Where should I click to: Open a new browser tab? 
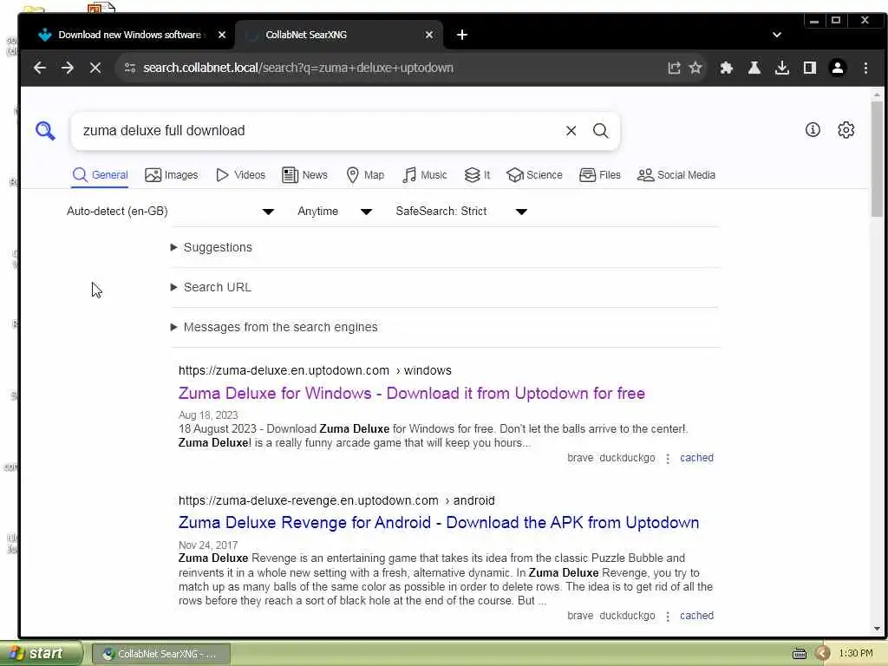click(462, 35)
